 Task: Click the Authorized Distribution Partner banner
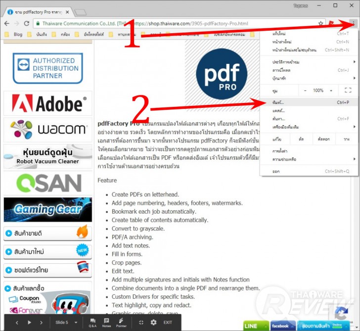48,68
